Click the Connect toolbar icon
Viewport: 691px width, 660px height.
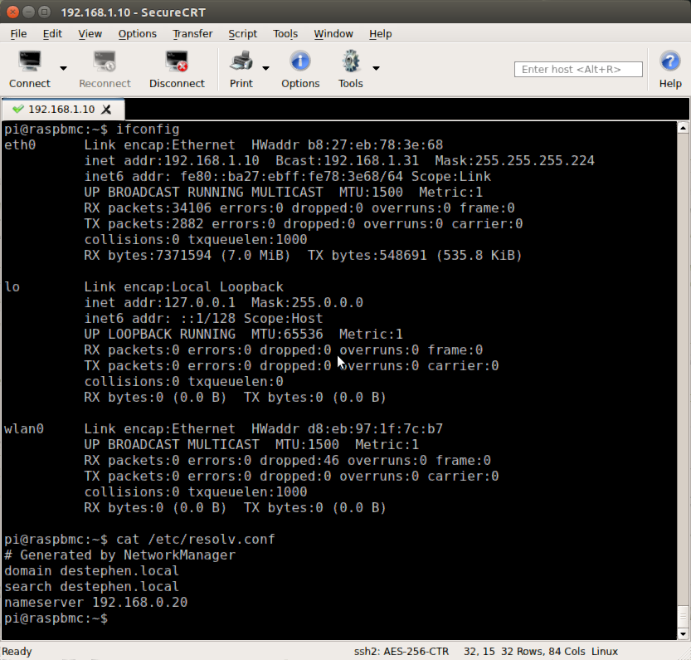[x=30, y=61]
